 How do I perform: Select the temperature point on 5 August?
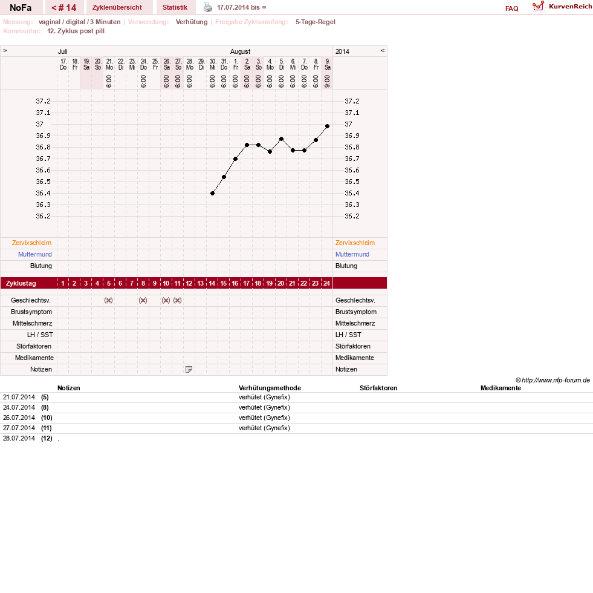tap(281, 139)
